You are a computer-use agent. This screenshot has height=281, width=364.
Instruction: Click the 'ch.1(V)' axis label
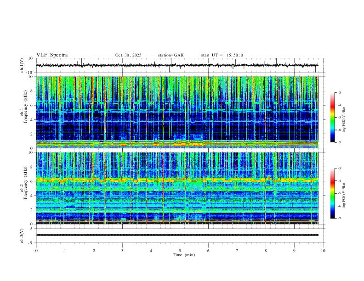22,65
